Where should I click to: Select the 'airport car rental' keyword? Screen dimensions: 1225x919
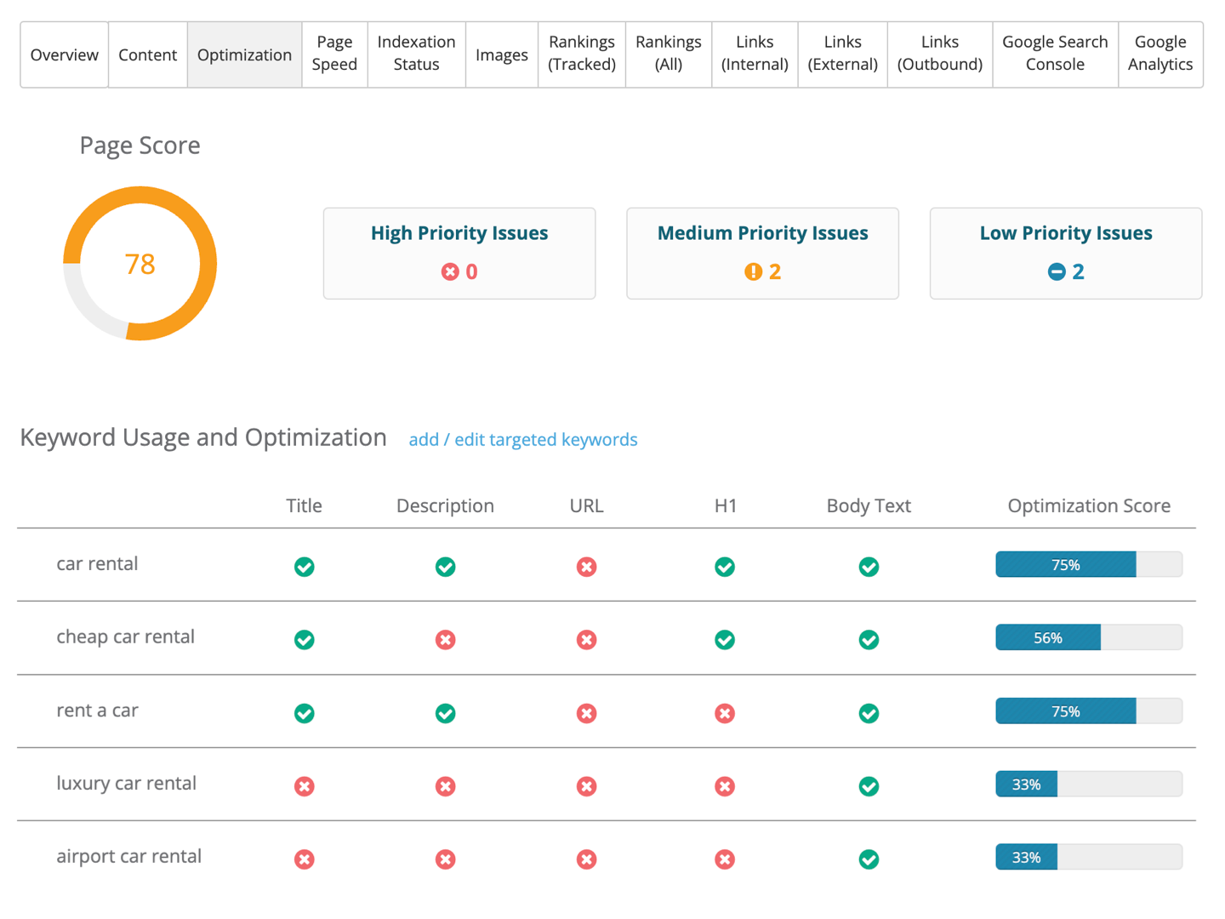(x=129, y=856)
